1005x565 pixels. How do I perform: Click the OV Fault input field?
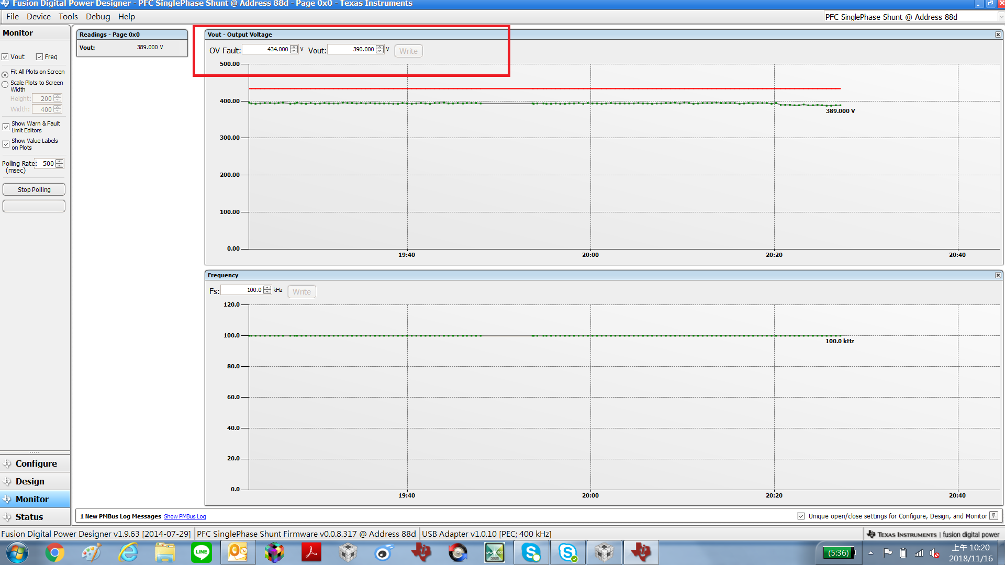point(266,49)
